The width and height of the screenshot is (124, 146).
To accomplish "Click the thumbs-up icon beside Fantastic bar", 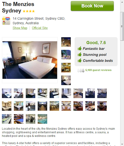I will click(79, 48).
